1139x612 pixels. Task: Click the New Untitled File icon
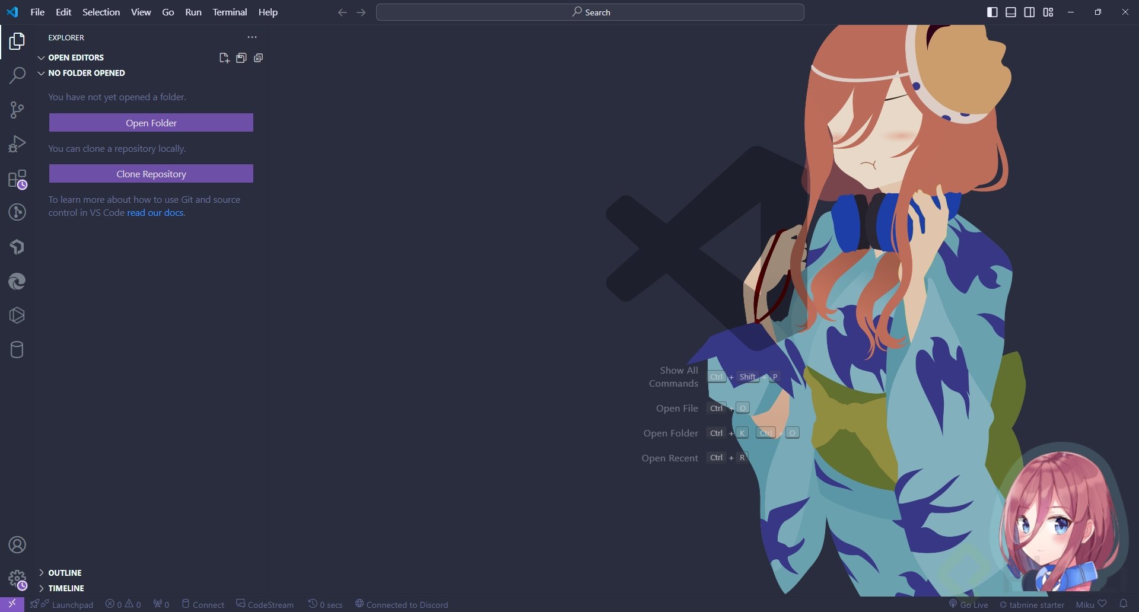coord(224,58)
